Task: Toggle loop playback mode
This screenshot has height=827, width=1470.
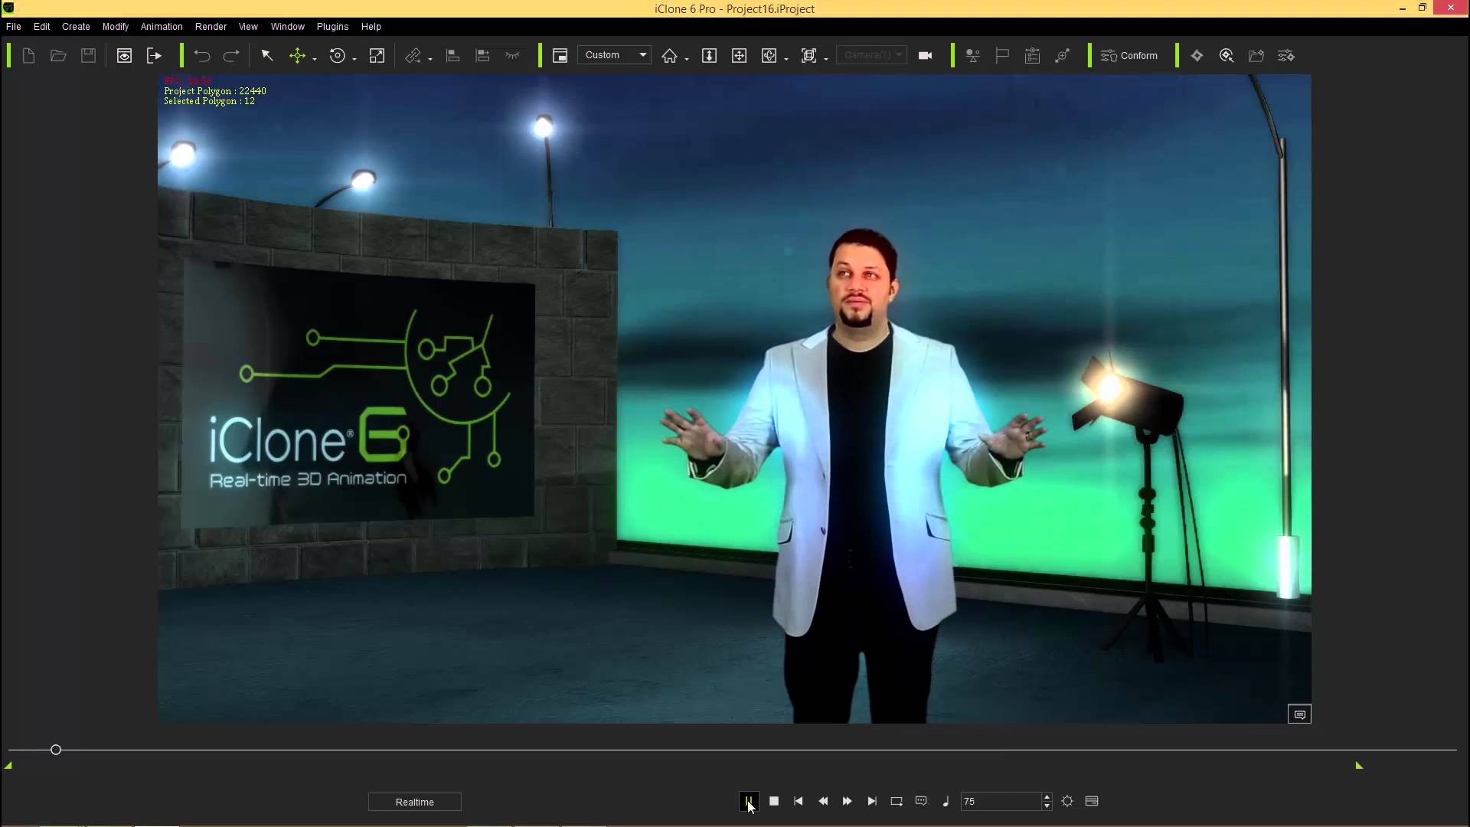Action: [897, 801]
